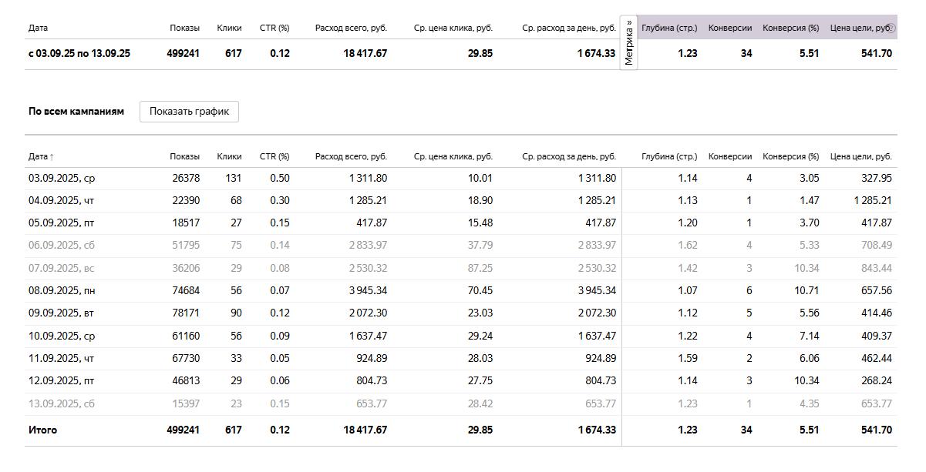Viewport: 926px width, 472px height.
Task: Sort daily table by Глубина (стр.) column
Action: pyautogui.click(x=668, y=156)
